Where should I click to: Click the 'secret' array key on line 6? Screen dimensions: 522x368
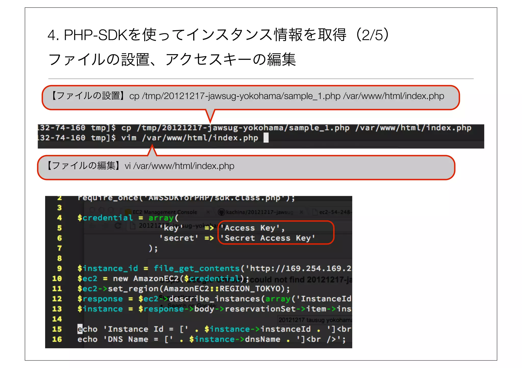tap(179, 238)
